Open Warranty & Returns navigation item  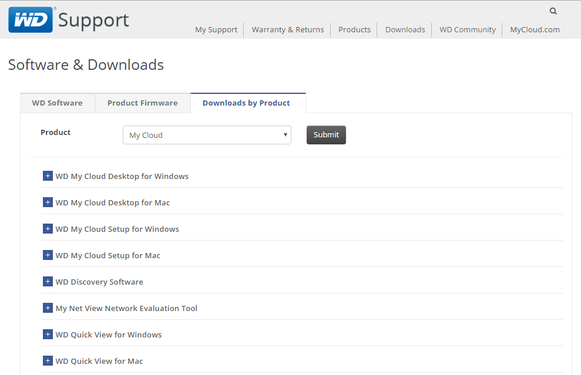click(x=288, y=29)
